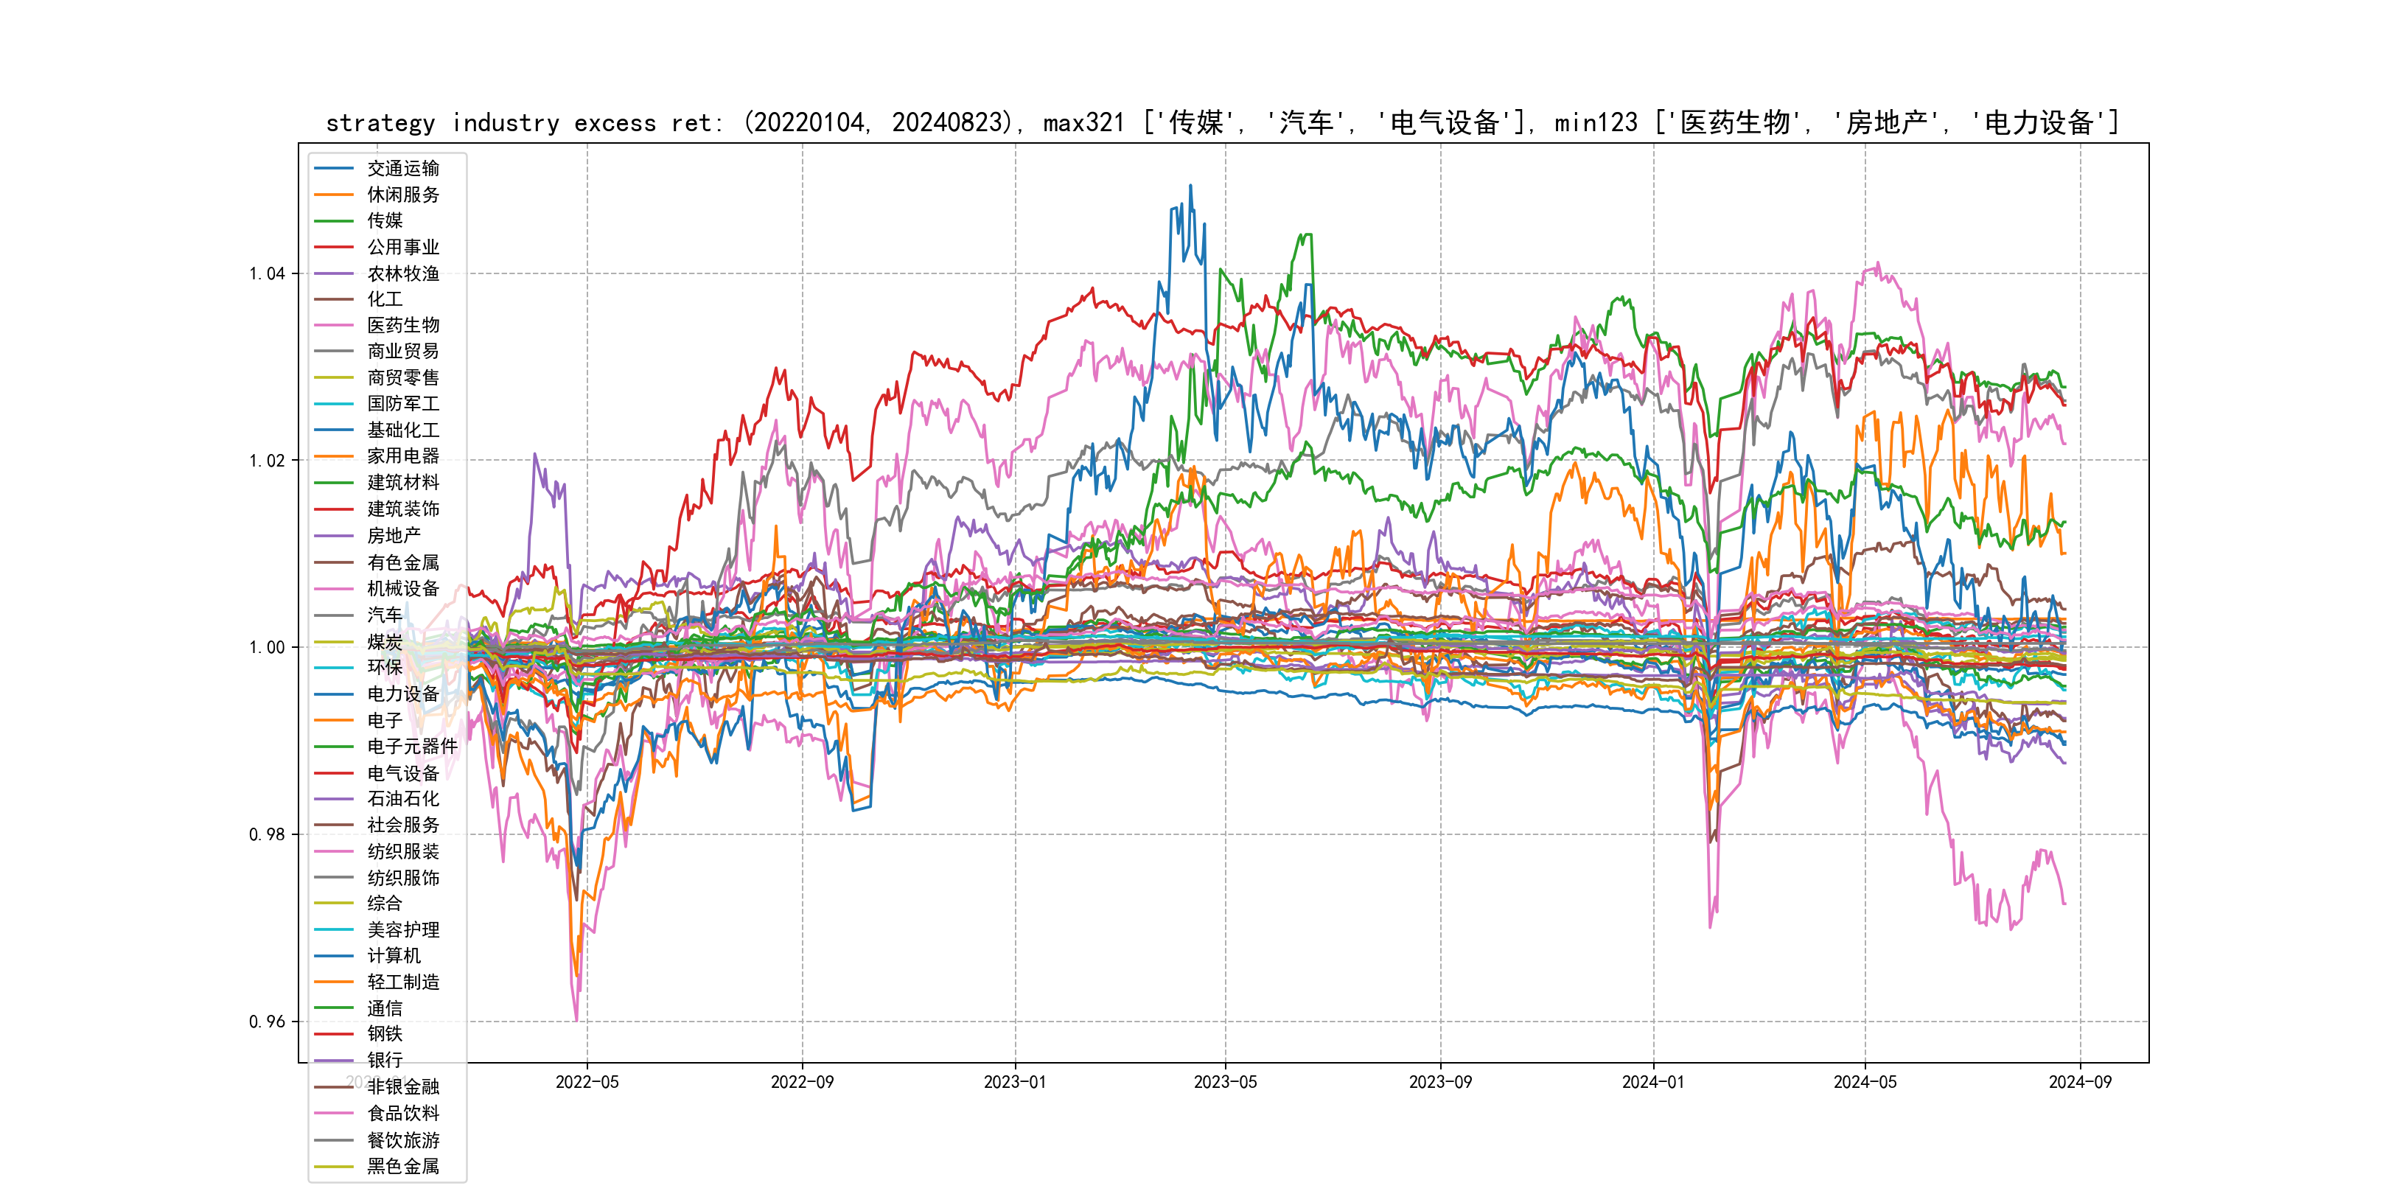This screenshot has height=1194, width=2388.
Task: Click the 传媒 legend line swatch
Action: coord(334,220)
